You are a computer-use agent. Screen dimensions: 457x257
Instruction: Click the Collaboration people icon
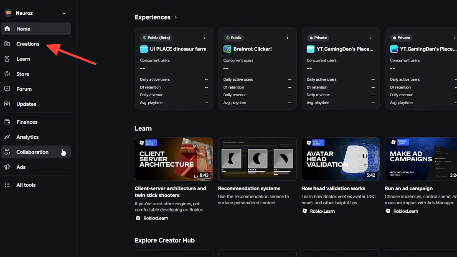tap(7, 152)
